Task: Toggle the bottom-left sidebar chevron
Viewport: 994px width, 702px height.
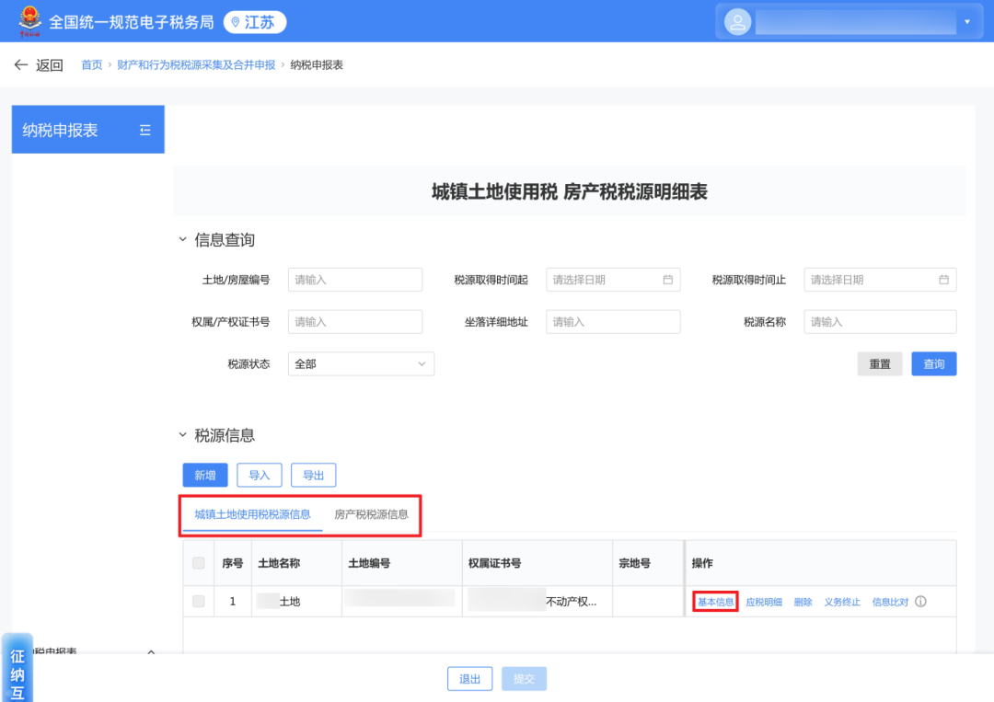Action: tap(151, 652)
